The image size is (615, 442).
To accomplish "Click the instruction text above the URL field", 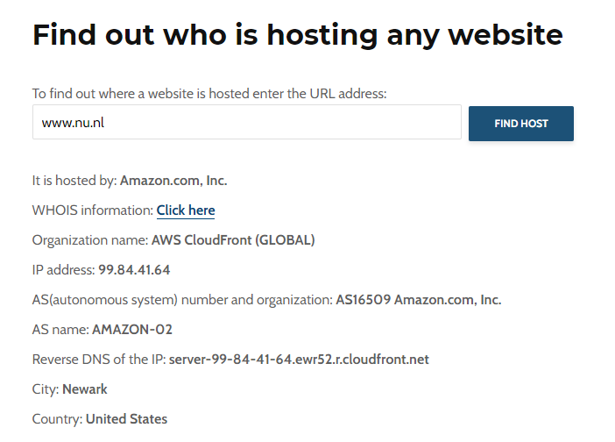I will [x=209, y=93].
